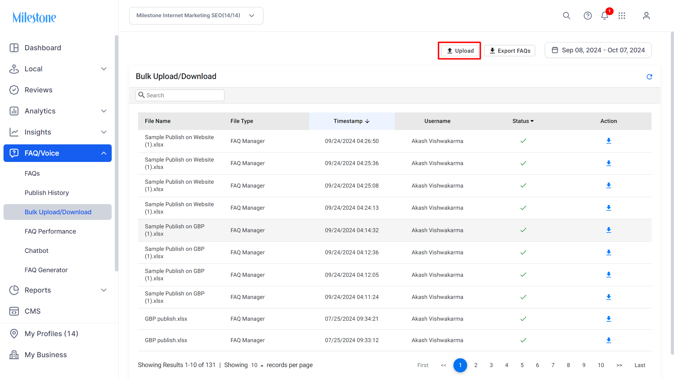Click the My Business building icon

point(14,355)
